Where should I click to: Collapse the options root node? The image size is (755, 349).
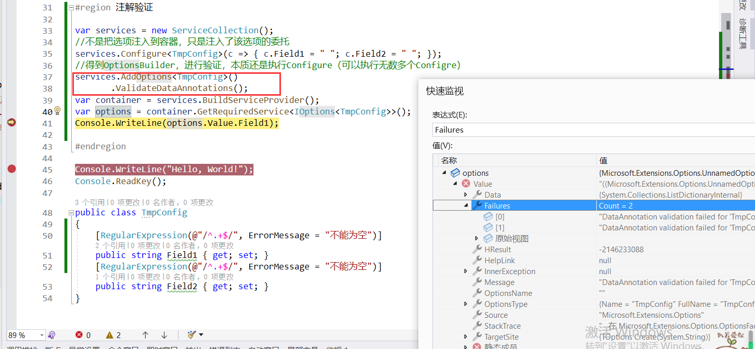[x=444, y=173]
